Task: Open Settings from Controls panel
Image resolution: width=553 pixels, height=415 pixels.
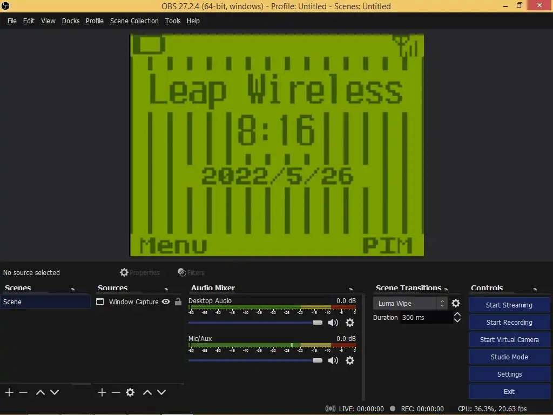Action: point(509,374)
